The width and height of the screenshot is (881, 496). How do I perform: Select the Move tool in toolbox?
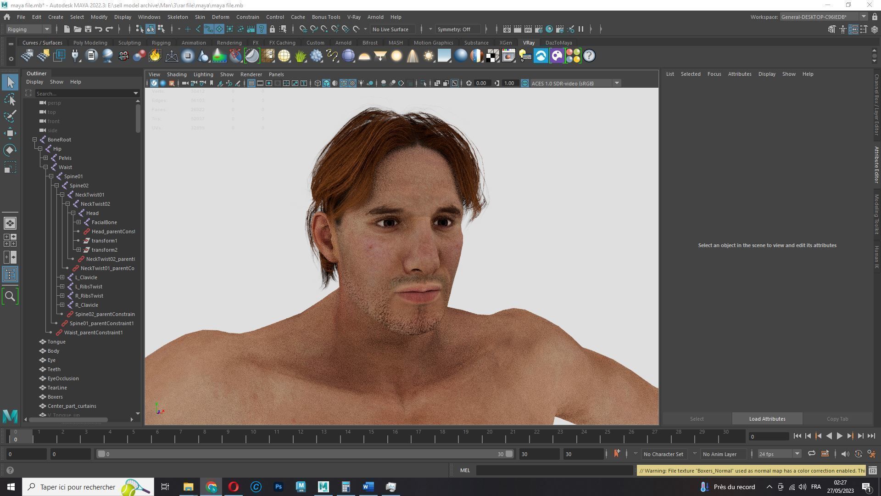(x=10, y=133)
